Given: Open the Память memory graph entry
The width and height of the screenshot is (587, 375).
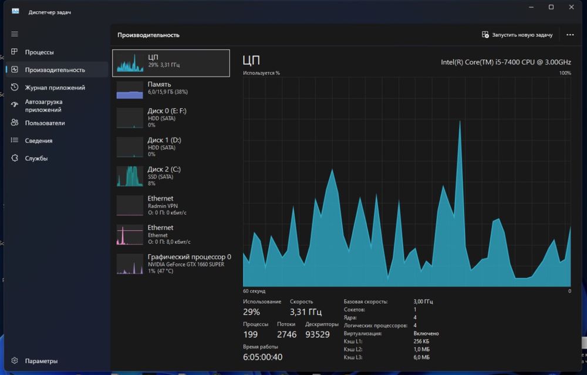Looking at the screenshot, I should coord(171,90).
